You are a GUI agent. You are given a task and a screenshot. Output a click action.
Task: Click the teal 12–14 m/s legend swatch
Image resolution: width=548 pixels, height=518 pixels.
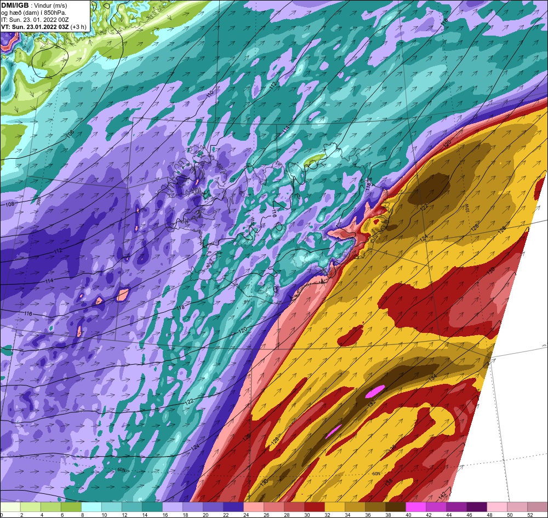coord(133,507)
